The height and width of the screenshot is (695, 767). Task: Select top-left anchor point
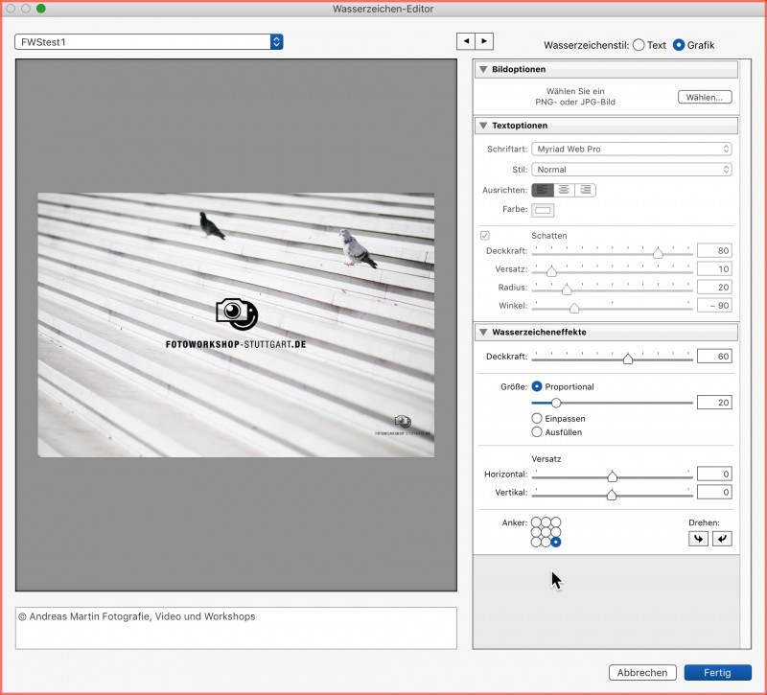[x=536, y=522]
